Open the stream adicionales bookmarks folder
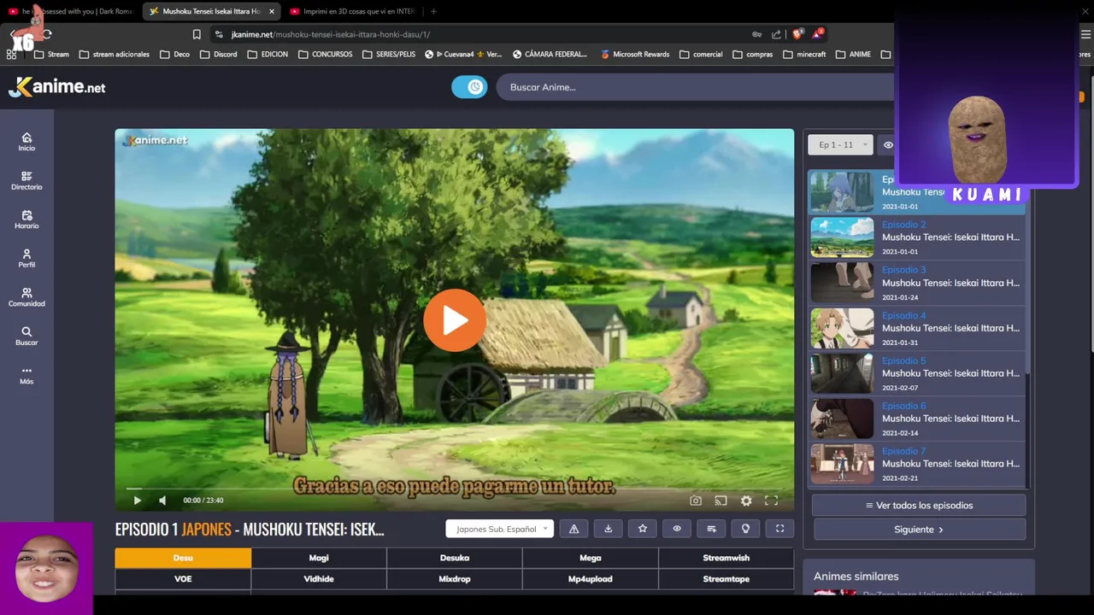 coord(114,55)
